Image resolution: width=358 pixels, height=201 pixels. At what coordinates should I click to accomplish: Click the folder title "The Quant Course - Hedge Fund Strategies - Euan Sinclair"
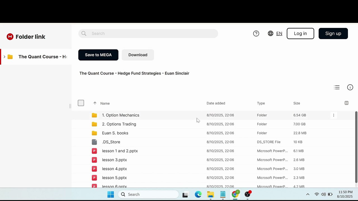(134, 73)
